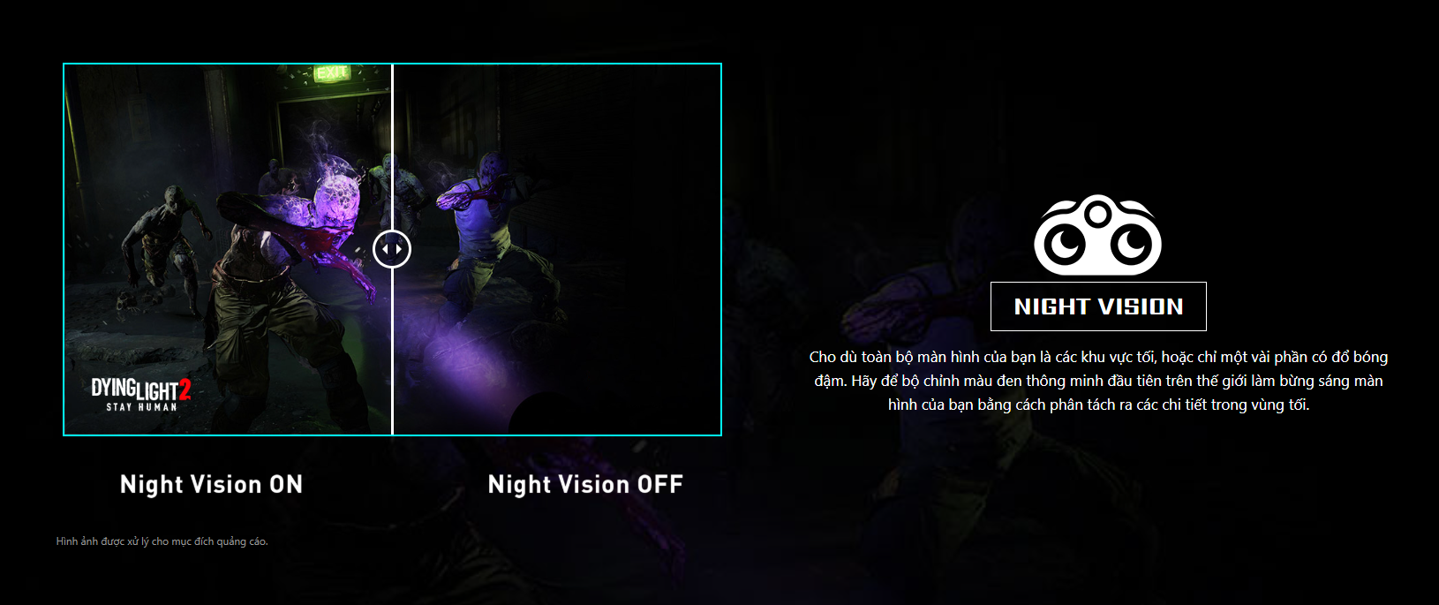The image size is (1439, 605).
Task: Click the Dying Light 2 logo
Action: (x=141, y=395)
